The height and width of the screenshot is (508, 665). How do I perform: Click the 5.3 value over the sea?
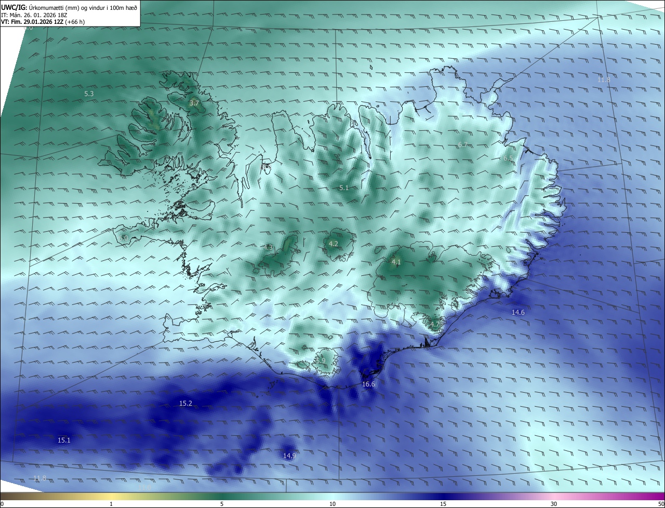point(89,94)
